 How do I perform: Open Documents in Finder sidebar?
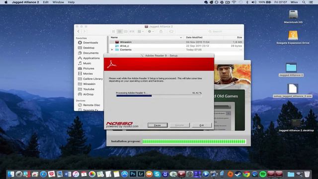tap(88, 53)
